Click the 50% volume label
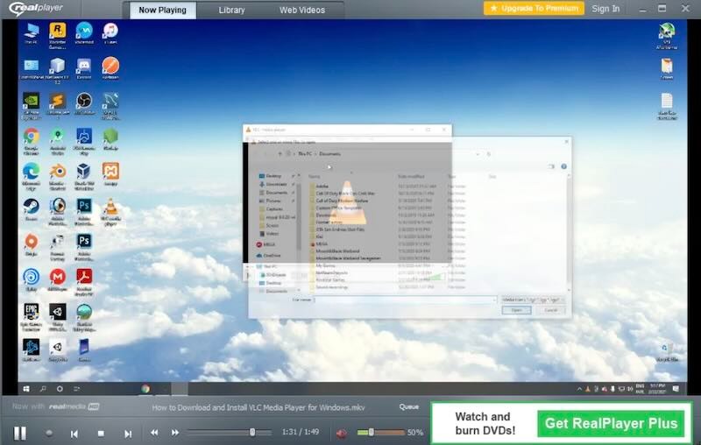 (x=415, y=432)
